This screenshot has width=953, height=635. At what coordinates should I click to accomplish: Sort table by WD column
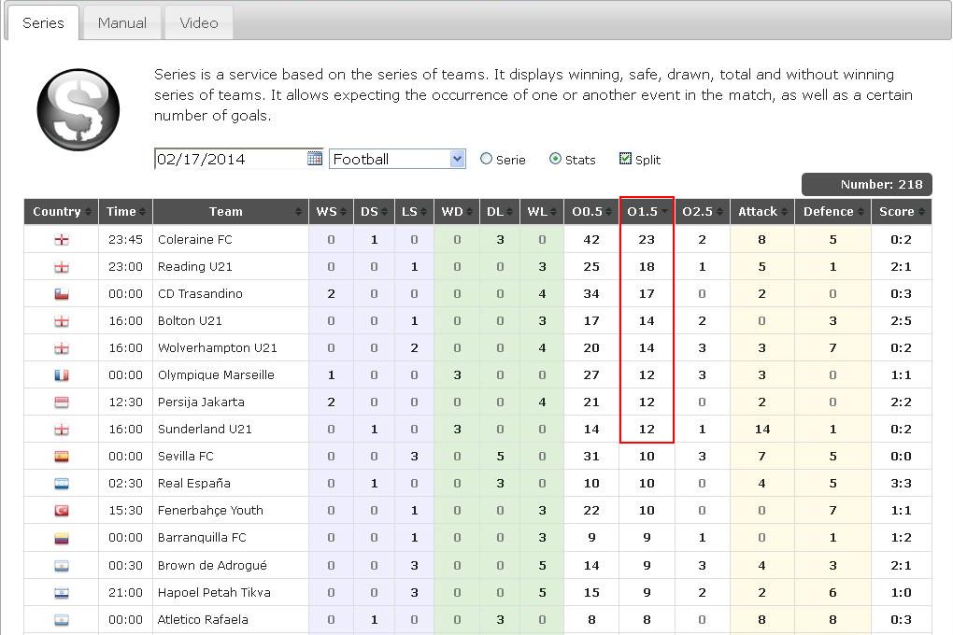click(457, 211)
